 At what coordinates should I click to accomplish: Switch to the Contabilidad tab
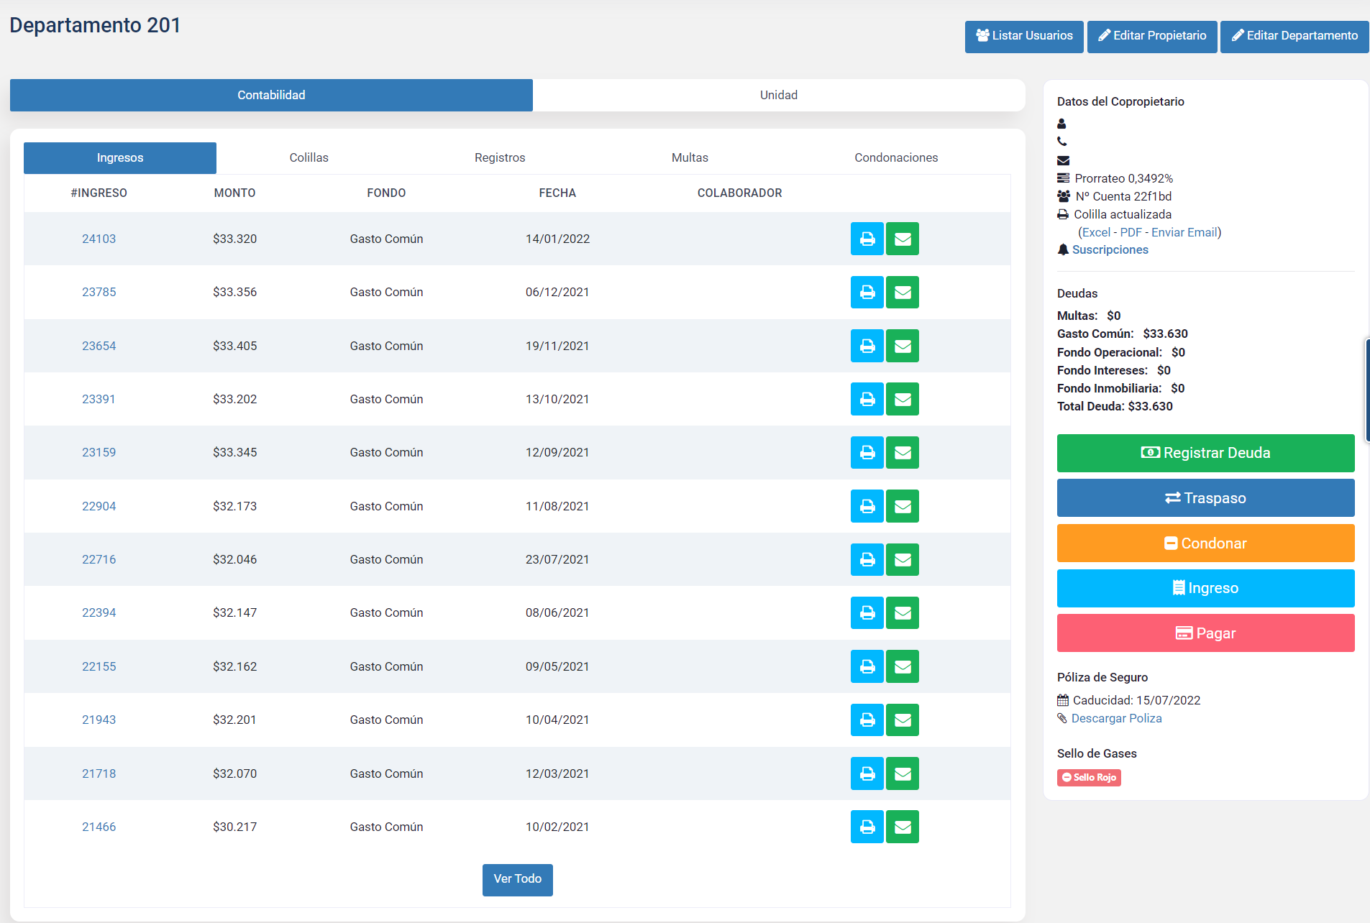point(271,95)
